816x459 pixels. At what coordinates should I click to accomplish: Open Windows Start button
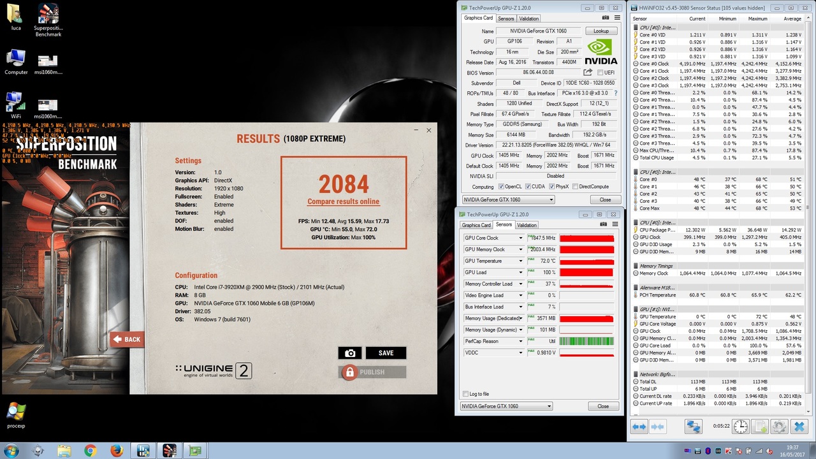click(x=11, y=451)
